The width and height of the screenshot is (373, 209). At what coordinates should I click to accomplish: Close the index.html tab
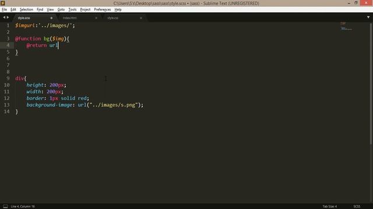tap(96, 18)
